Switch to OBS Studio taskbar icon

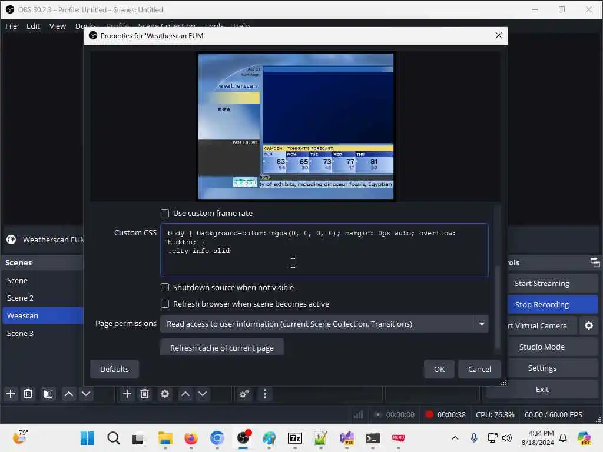pyautogui.click(x=243, y=438)
